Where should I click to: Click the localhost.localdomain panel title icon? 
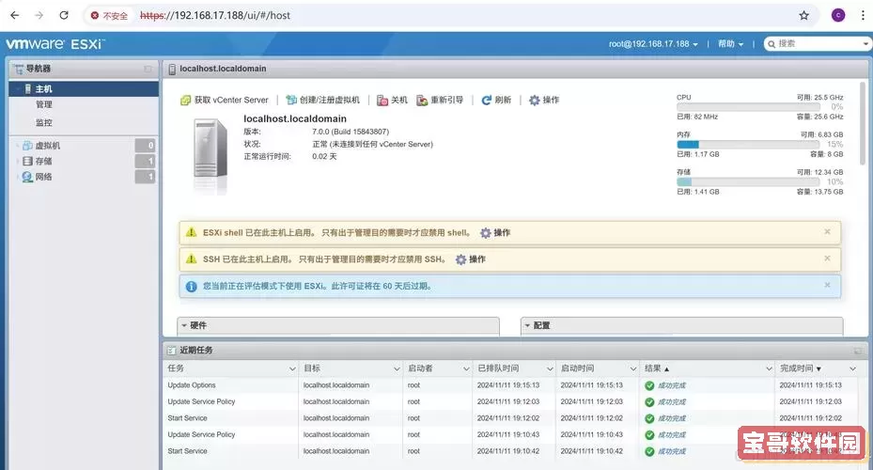tap(172, 69)
